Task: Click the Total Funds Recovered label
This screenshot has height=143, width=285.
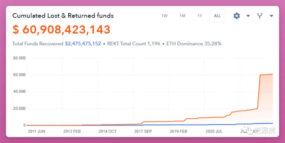Action: coord(38,44)
